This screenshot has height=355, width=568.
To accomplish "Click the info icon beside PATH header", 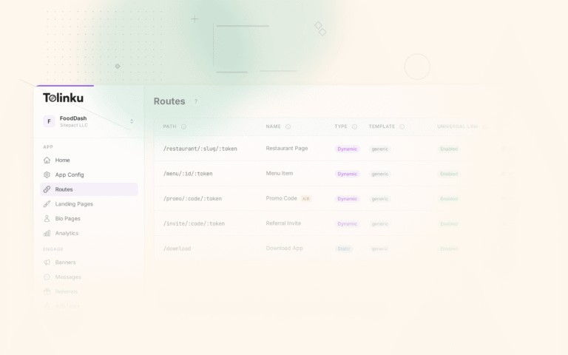I will coord(183,126).
